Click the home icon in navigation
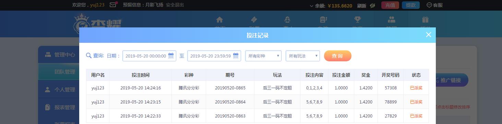This screenshot has width=502, height=124. pos(219,20)
